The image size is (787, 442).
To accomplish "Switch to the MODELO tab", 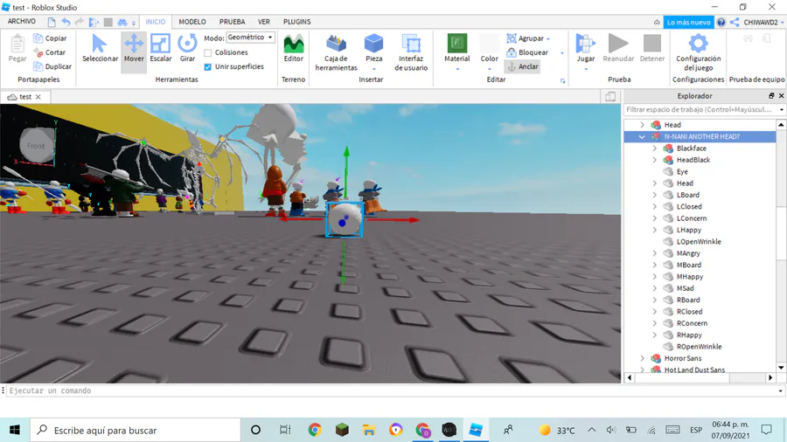I will 192,22.
